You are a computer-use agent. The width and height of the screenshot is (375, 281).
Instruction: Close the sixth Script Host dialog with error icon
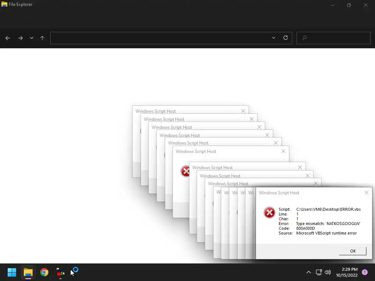point(283,151)
